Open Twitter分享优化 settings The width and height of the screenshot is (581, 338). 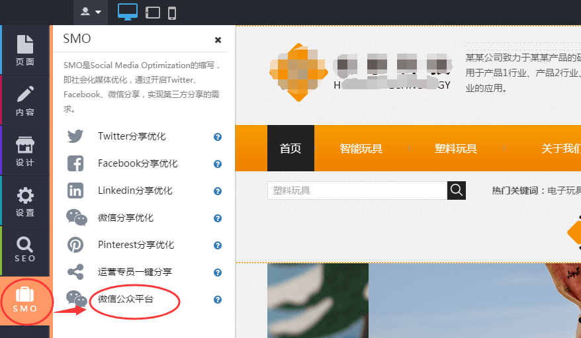(x=132, y=136)
